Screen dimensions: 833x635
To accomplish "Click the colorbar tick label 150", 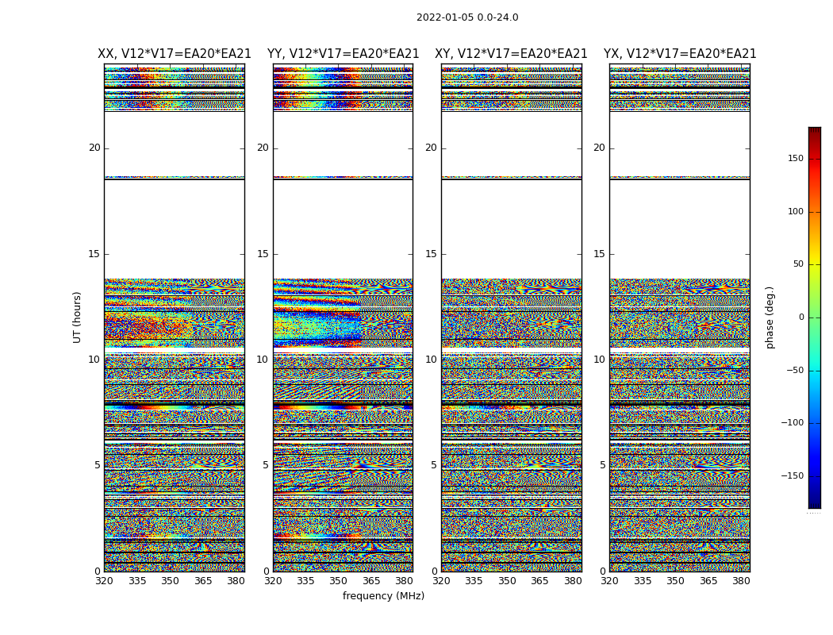I will pos(796,158).
